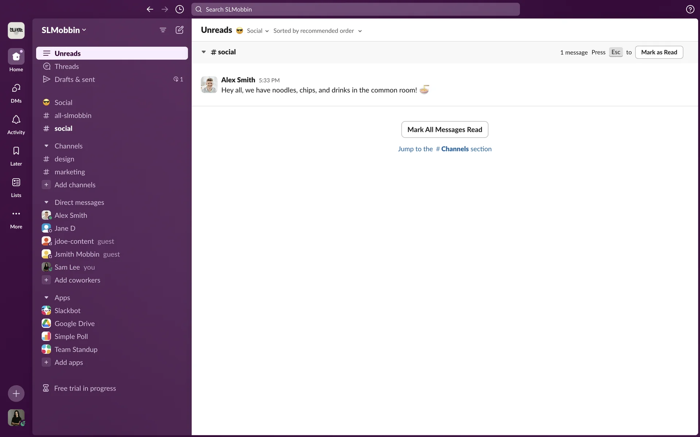
Task: Open the history clock icon
Action: tap(179, 9)
